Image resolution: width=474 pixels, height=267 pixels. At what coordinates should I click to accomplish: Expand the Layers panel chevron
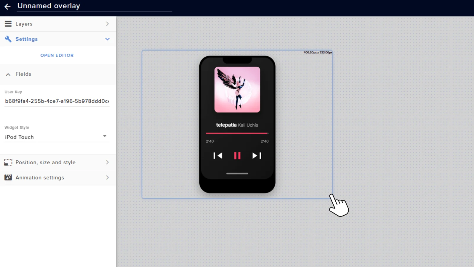point(107,24)
